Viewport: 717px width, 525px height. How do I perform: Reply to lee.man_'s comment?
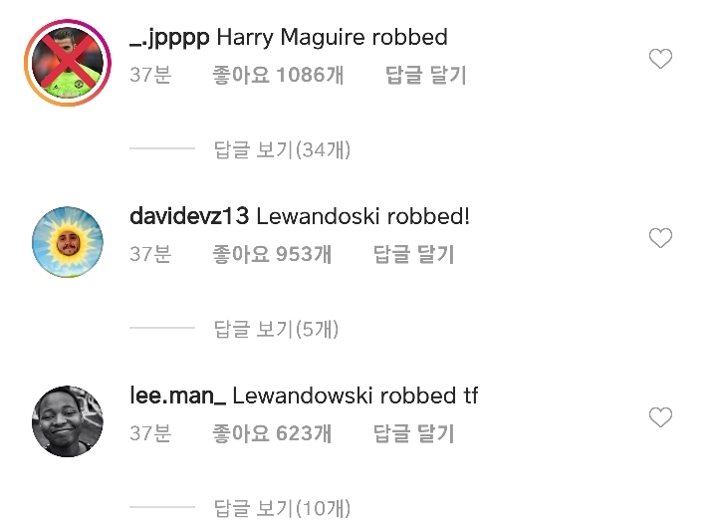pyautogui.click(x=414, y=433)
